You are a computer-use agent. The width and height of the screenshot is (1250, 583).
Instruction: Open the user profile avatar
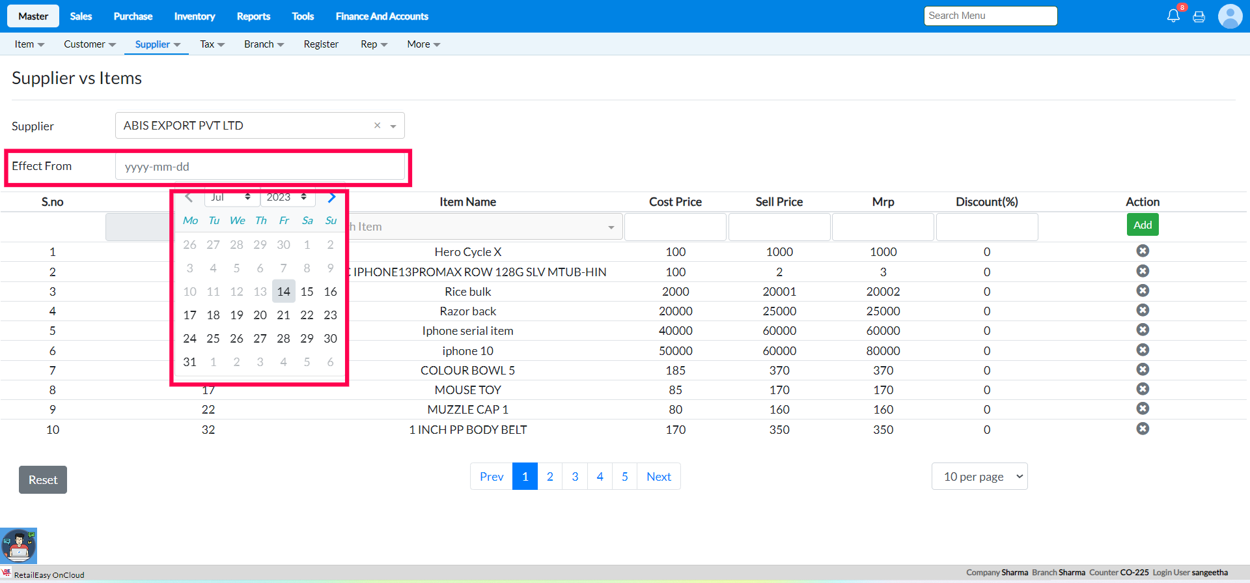pyautogui.click(x=1230, y=16)
